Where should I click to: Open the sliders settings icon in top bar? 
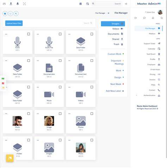4,4
